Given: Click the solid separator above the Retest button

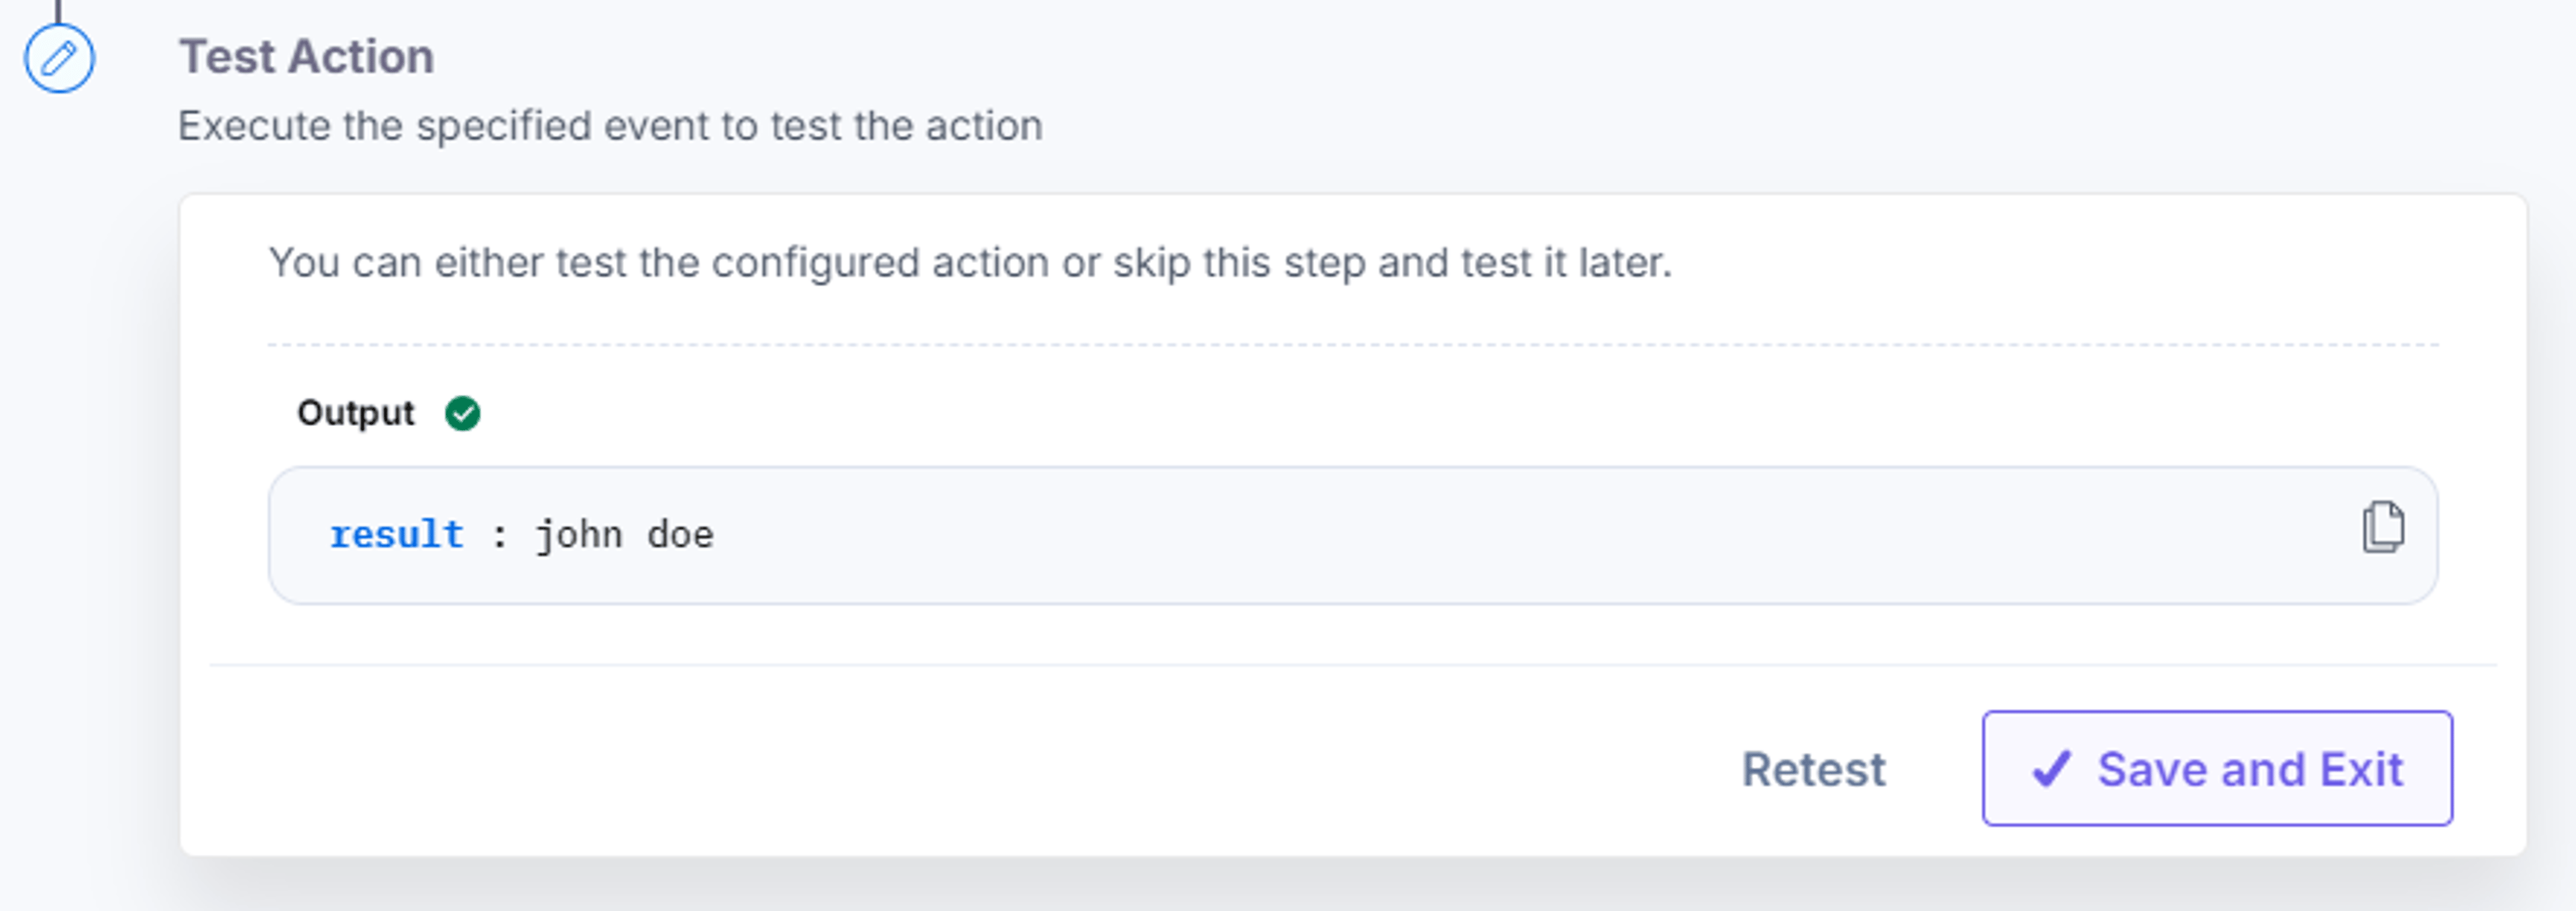Looking at the screenshot, I should tap(1353, 665).
